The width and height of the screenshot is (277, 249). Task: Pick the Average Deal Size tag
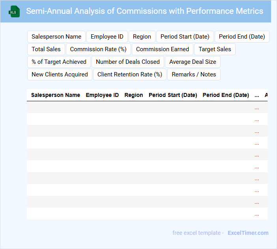(x=193, y=62)
